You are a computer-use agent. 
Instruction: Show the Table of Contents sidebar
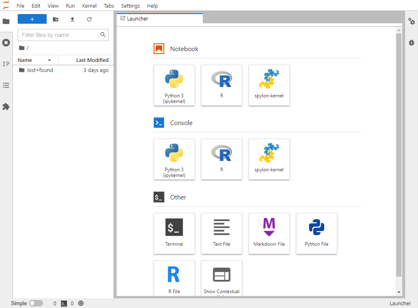[6, 85]
